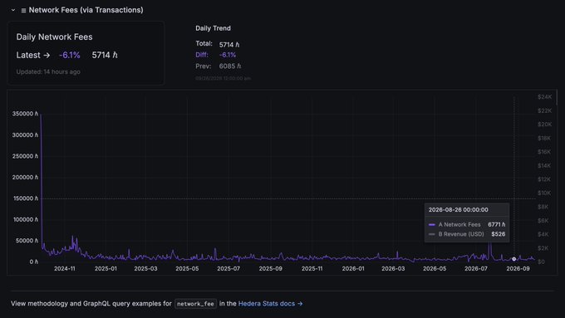Click the Network Fees (via Transactions) heading
565x318 pixels.
coord(86,10)
